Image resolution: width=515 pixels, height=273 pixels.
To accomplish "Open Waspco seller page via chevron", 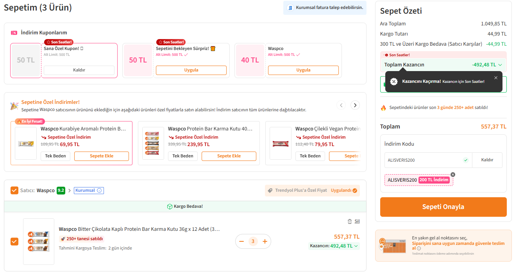I will (70, 191).
